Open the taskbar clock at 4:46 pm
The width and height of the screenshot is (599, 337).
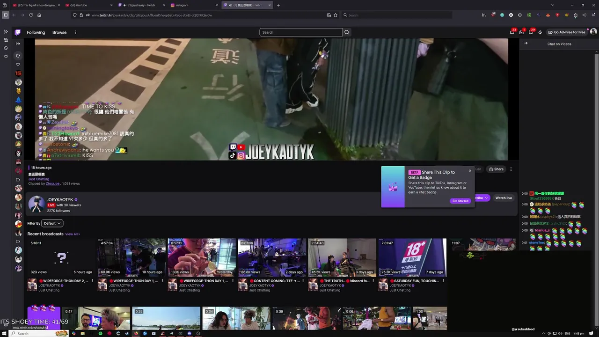[579, 333]
